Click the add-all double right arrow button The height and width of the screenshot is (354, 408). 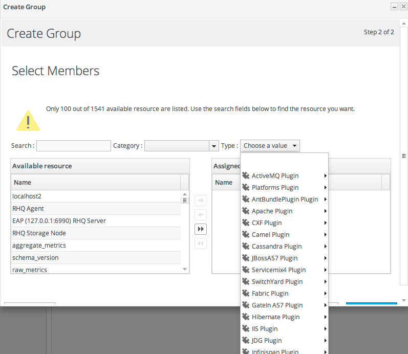(x=201, y=229)
